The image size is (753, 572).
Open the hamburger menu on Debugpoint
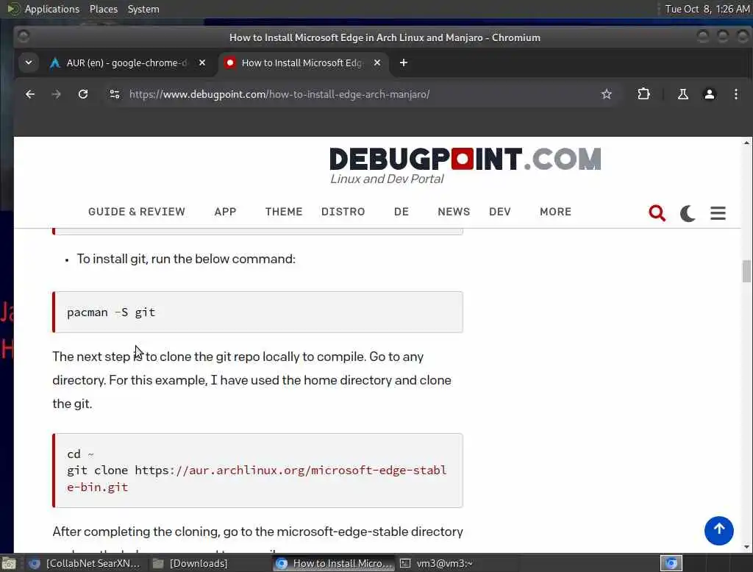tap(718, 212)
